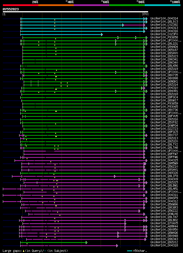
Task: Select the UniRef100_Q8LAM1 label
Action: click(164, 189)
